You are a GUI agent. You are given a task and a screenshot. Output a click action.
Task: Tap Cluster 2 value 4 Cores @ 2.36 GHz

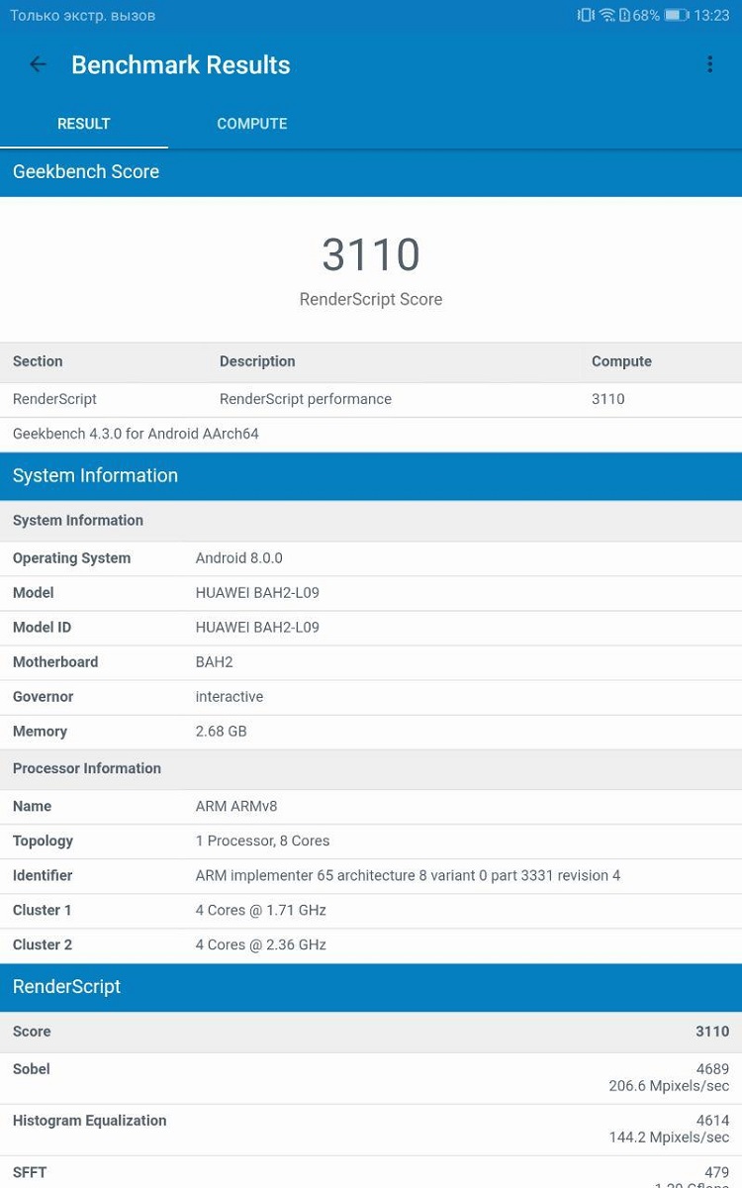[260, 944]
